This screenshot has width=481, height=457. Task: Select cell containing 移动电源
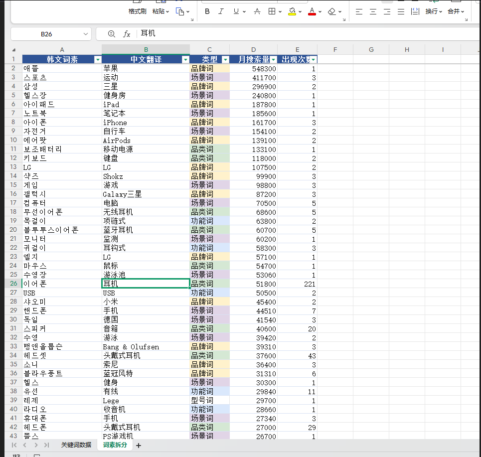146,150
